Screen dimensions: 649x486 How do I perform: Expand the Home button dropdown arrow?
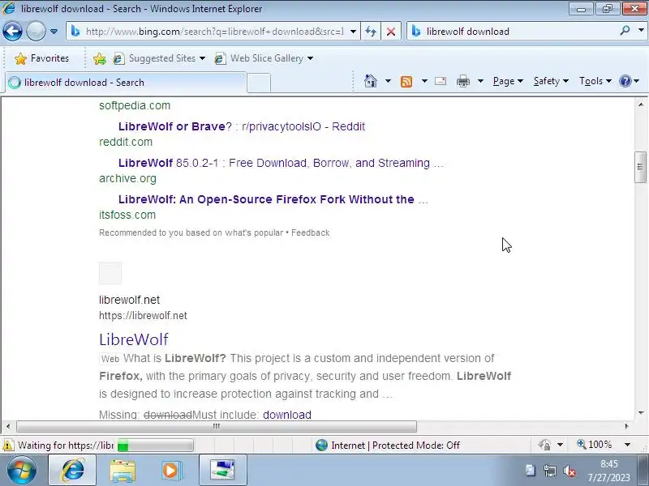tap(388, 81)
